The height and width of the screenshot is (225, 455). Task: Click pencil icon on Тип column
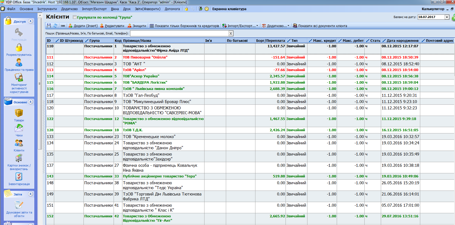tap(289, 40)
